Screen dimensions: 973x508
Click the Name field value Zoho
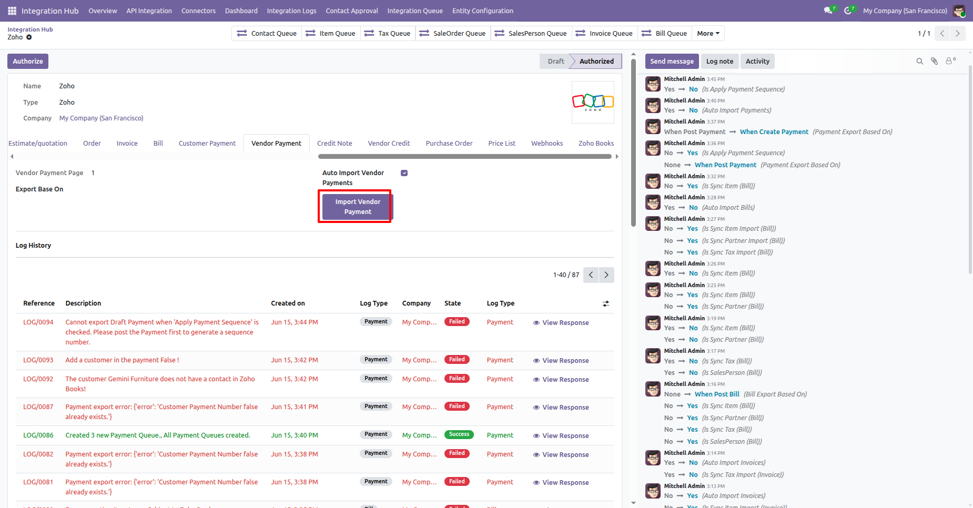click(67, 86)
